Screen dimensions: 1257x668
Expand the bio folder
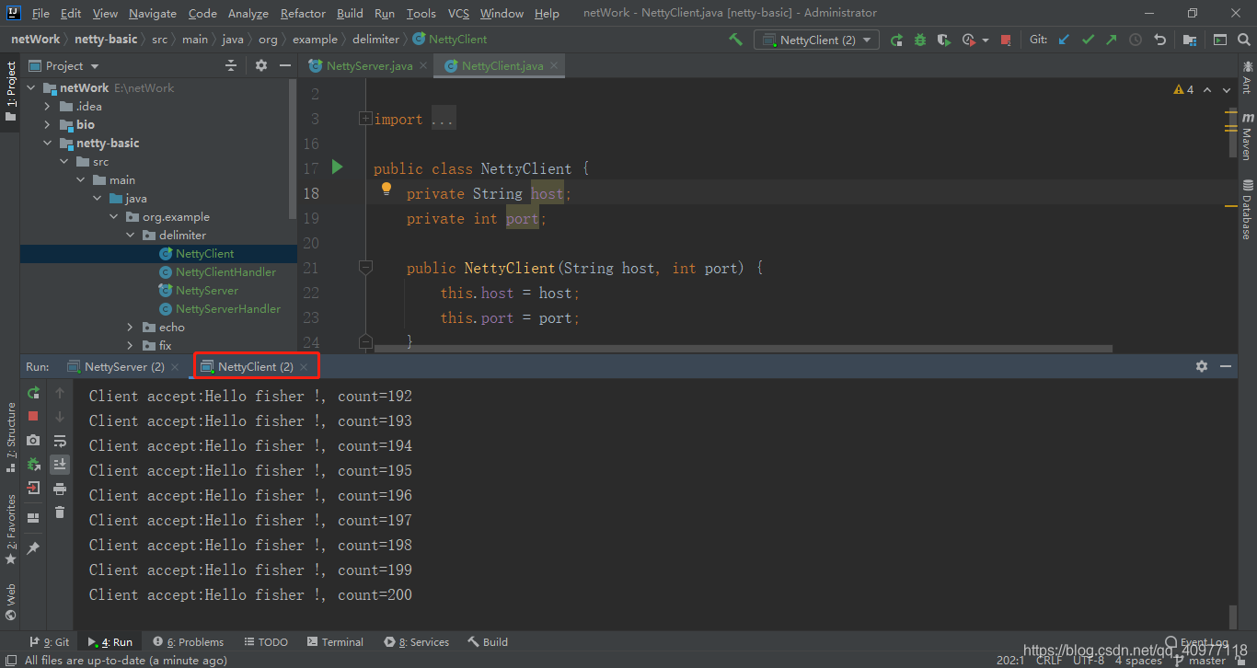tap(48, 125)
